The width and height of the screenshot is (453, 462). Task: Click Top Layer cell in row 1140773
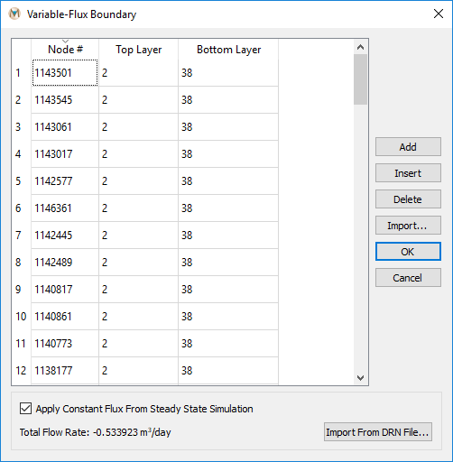[x=138, y=344]
